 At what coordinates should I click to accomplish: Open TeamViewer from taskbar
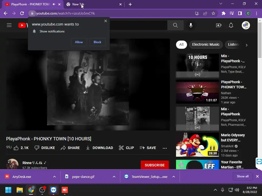[x=53, y=190]
